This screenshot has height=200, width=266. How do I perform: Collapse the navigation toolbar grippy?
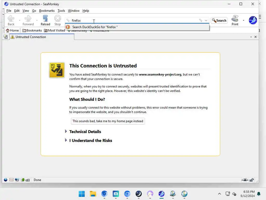[x=3, y=20]
